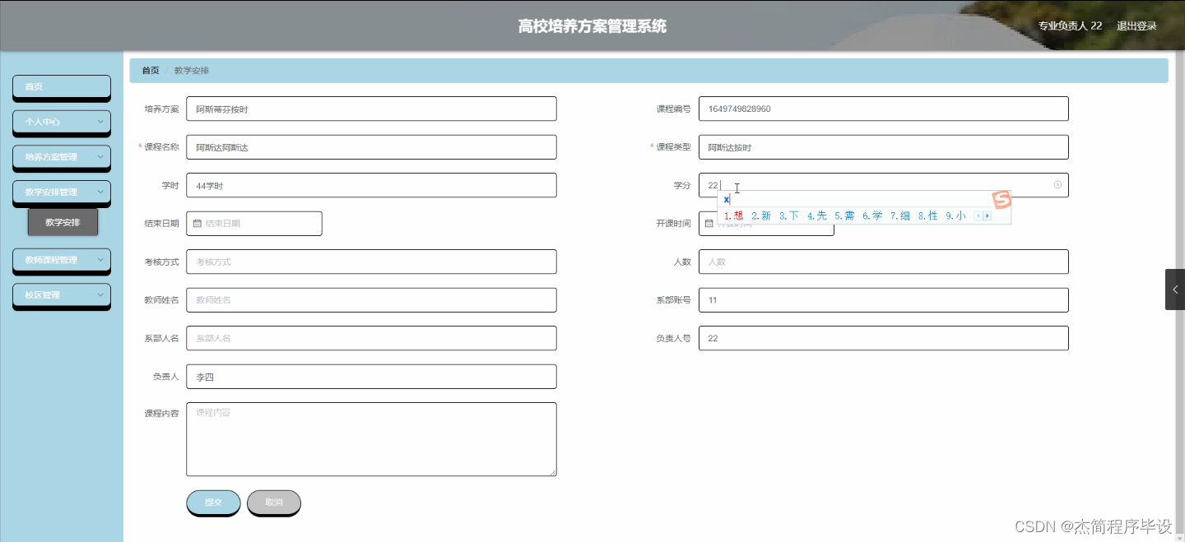Viewport: 1185px width, 542px height.
Task: Expand the 教师课程管理 sidebar section
Action: tap(61, 260)
